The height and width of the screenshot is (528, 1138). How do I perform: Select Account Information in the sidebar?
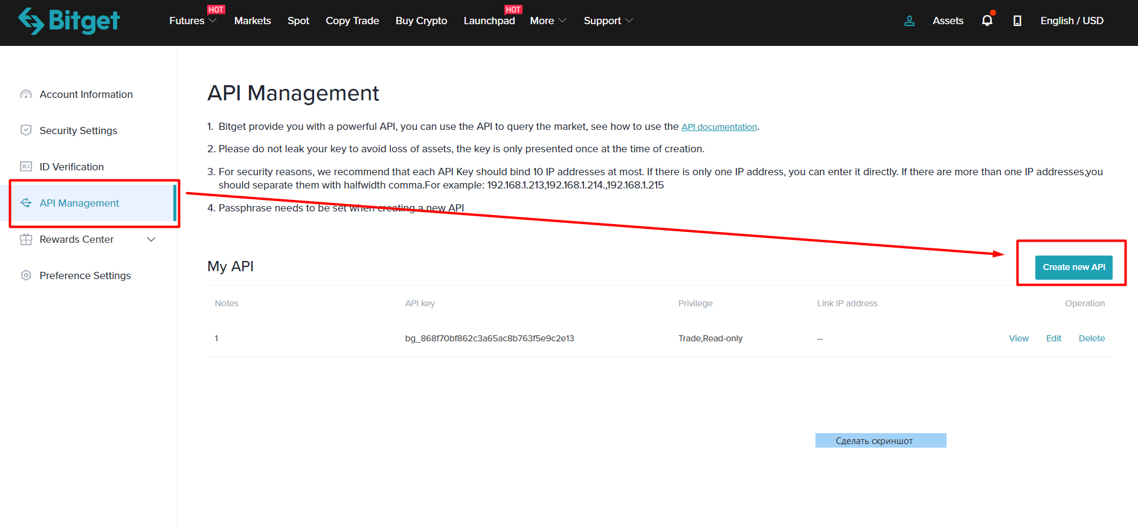86,94
